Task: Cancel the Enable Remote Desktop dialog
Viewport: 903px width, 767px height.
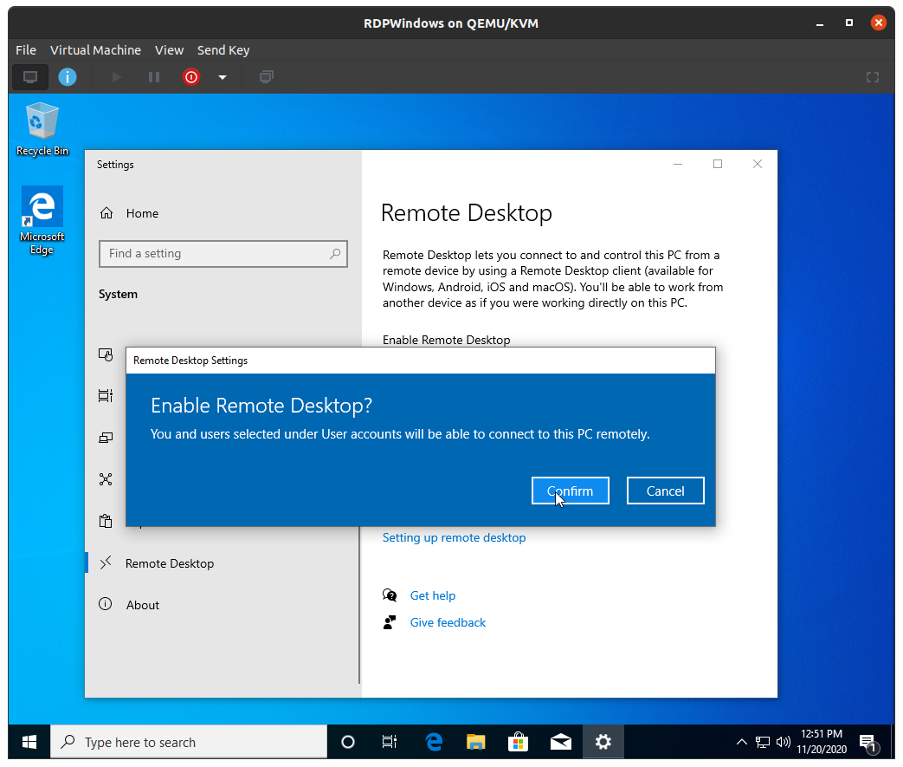Action: pos(665,491)
